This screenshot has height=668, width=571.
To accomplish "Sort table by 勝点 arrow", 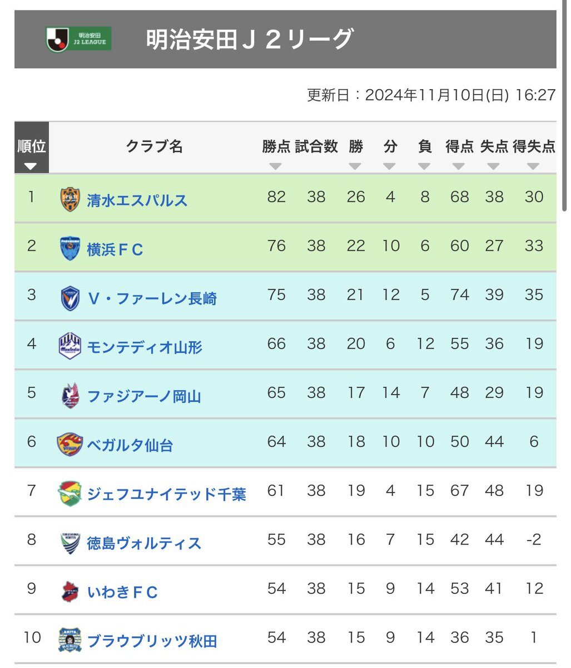I will [x=275, y=166].
